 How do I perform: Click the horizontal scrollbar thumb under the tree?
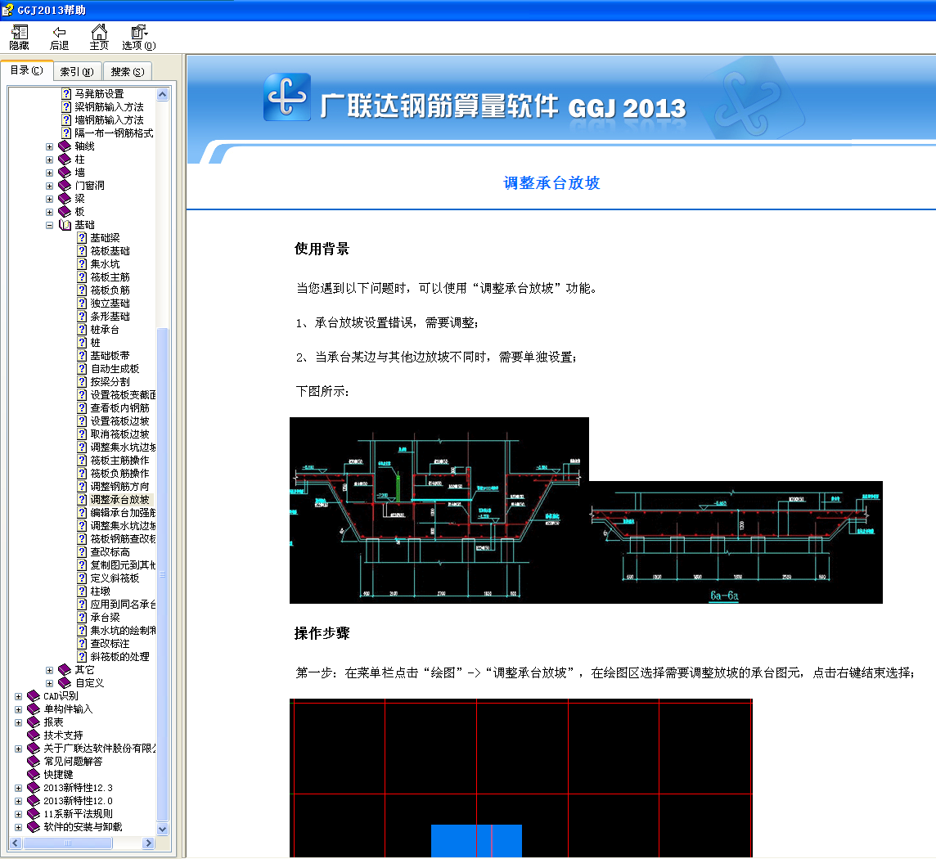point(67,843)
